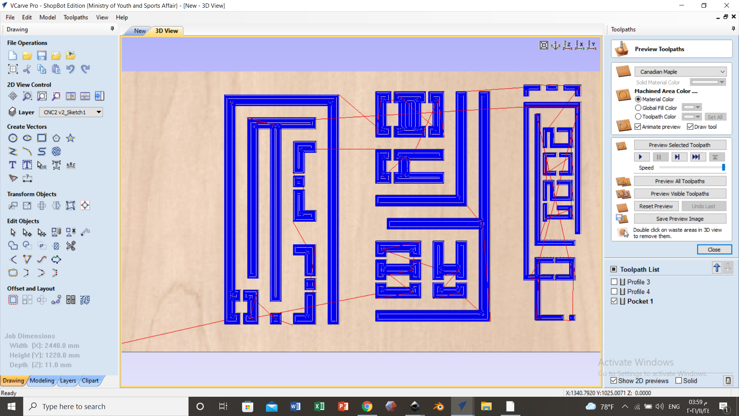The height and width of the screenshot is (416, 739).
Task: Click the Windows taskbar search box
Action: click(x=106, y=406)
